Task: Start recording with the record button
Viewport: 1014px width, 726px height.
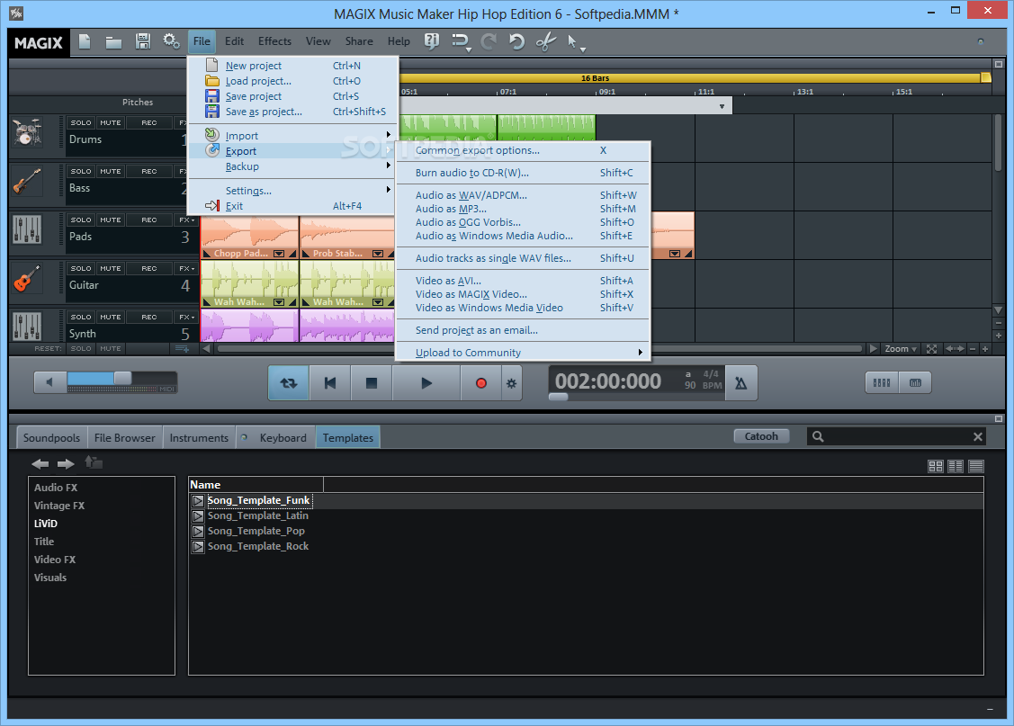Action: point(480,382)
